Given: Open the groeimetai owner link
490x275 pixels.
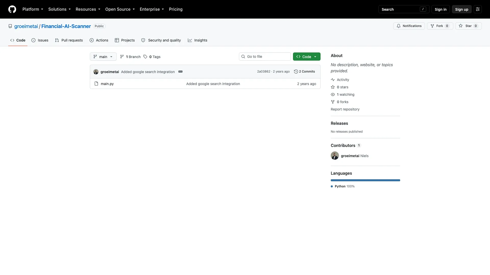Looking at the screenshot, I should (26, 26).
